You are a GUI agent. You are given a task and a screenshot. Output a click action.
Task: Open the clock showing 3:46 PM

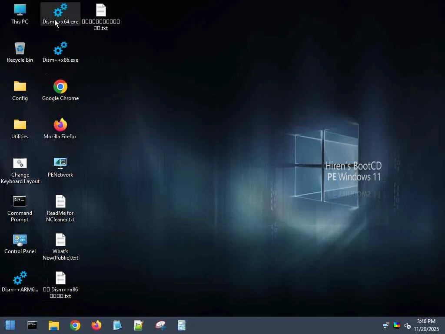(426, 325)
